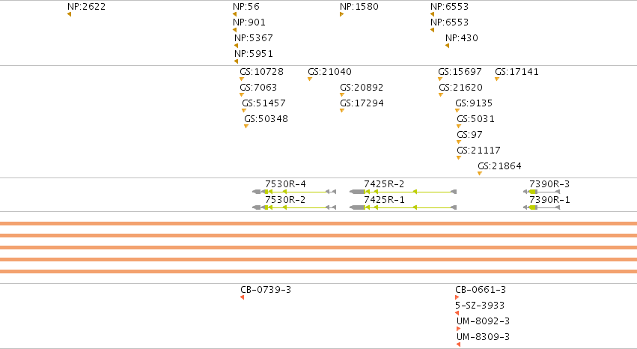The height and width of the screenshot is (349, 637).
Task: Select the 7530R-2 transcript model
Action: tap(294, 207)
